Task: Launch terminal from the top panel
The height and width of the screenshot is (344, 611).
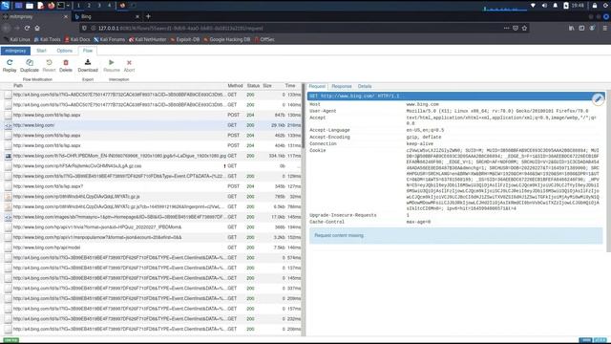Action: click(61, 6)
